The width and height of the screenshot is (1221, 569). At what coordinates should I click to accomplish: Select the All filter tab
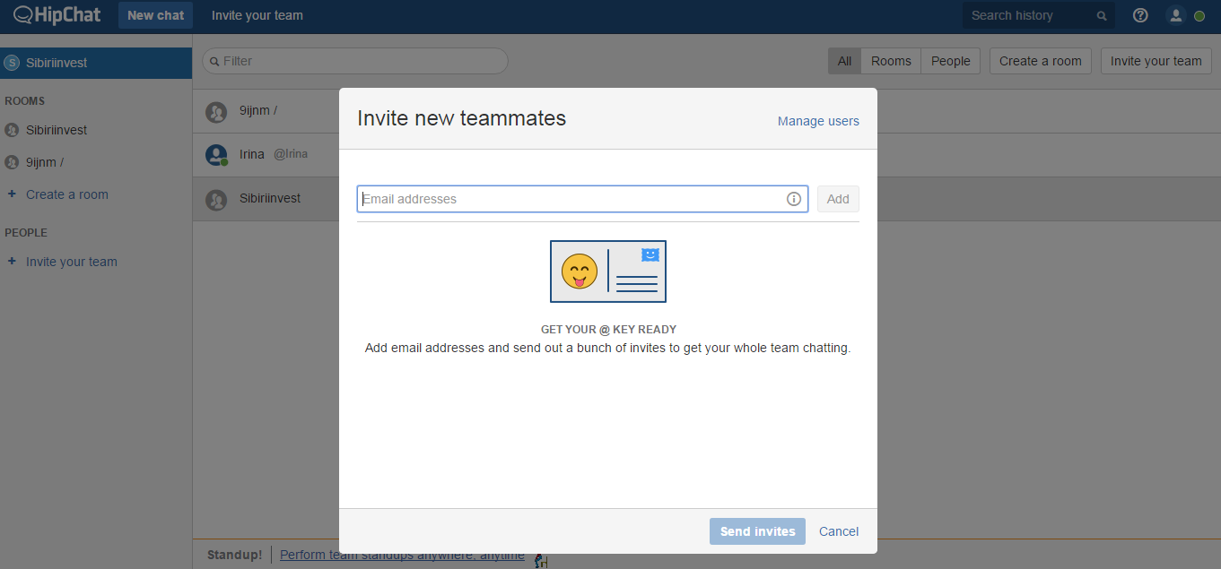point(844,61)
